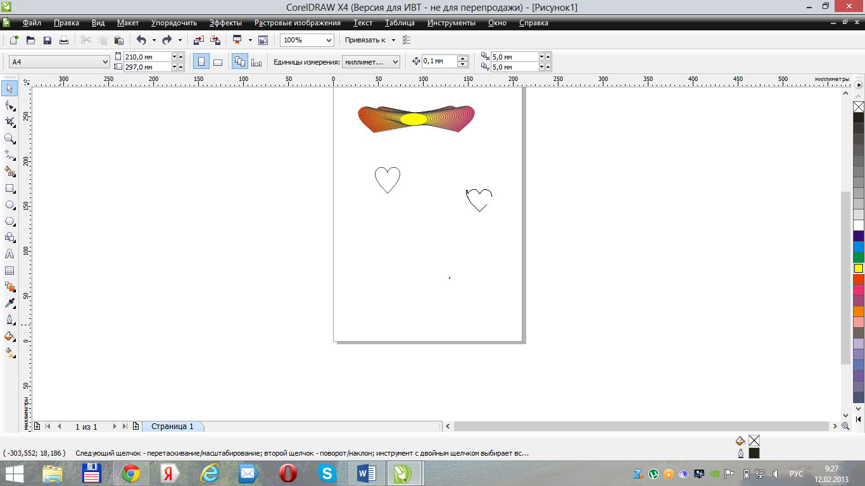The width and height of the screenshot is (865, 486).
Task: Expand the 'Привязать к' snap dropdown
Action: 393,40
